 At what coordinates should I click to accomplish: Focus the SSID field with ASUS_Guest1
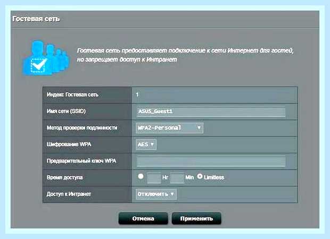pos(211,112)
